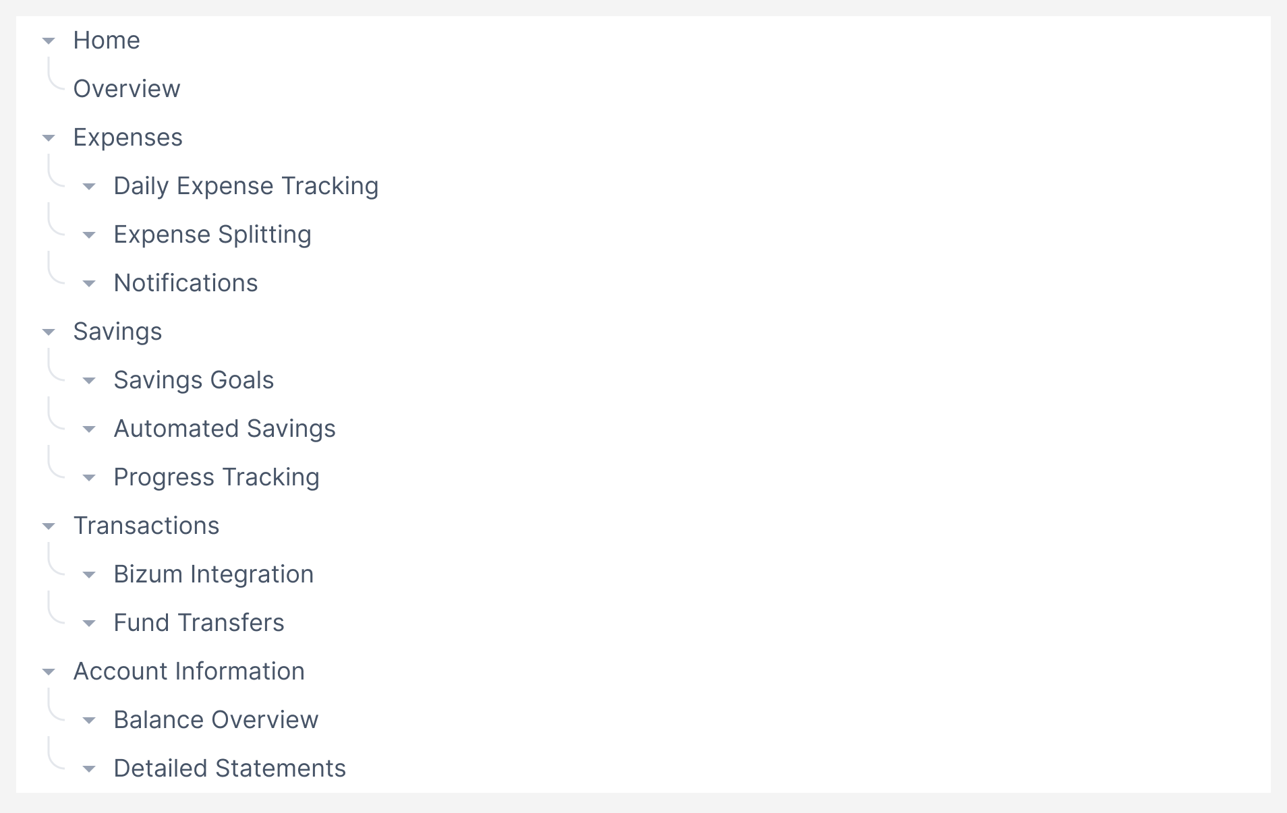The width and height of the screenshot is (1287, 813).
Task: Open the Fund Transfers item
Action: [x=199, y=623]
